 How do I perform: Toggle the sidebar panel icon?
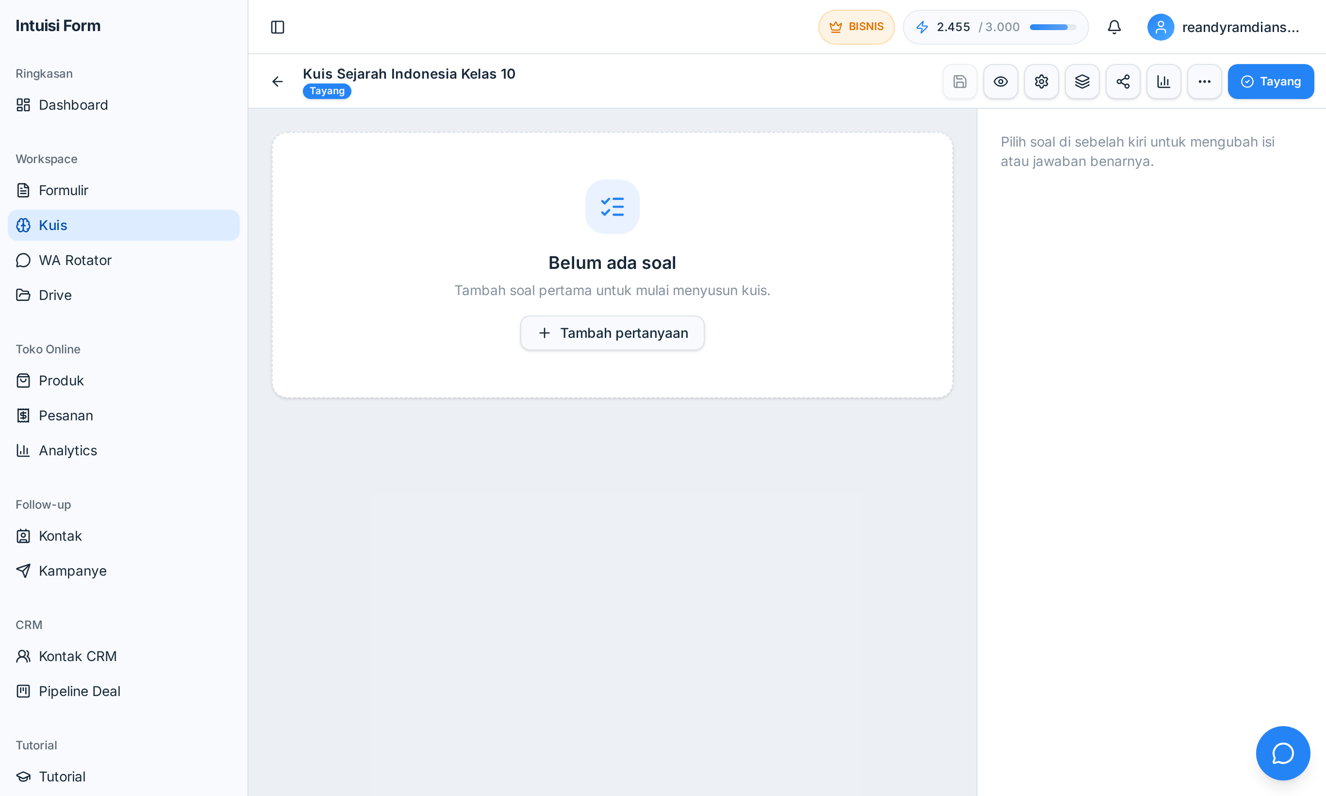(x=277, y=27)
